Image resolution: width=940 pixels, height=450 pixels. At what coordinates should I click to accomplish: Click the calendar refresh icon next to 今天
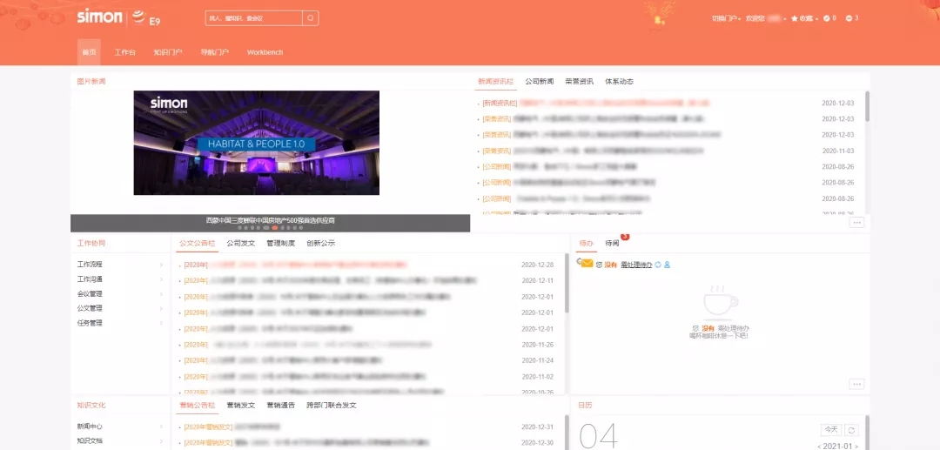click(851, 430)
